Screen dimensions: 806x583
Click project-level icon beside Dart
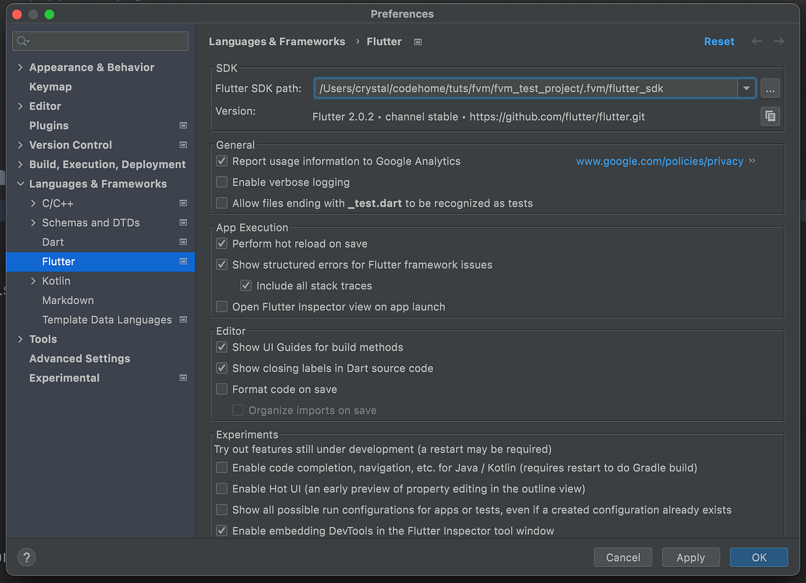click(183, 242)
